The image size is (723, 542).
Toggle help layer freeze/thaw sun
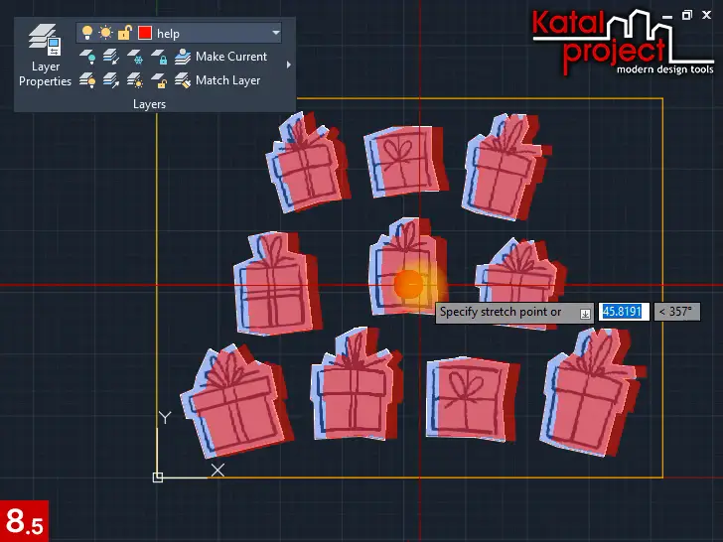tap(105, 33)
